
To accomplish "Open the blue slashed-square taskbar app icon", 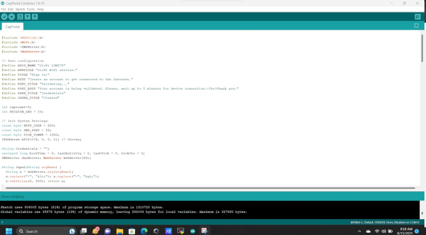I will [169, 231].
